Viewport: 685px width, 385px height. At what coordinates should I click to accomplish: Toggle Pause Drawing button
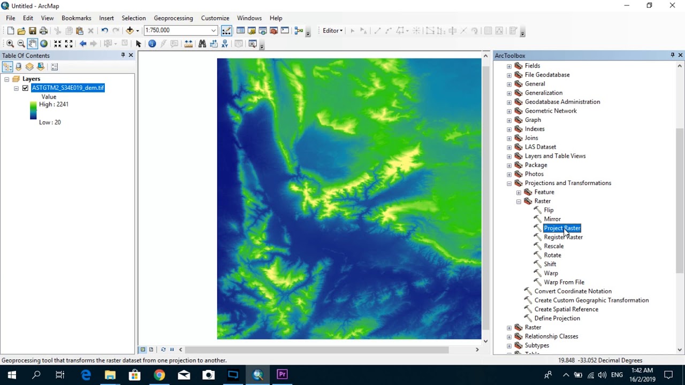pyautogui.click(x=172, y=350)
